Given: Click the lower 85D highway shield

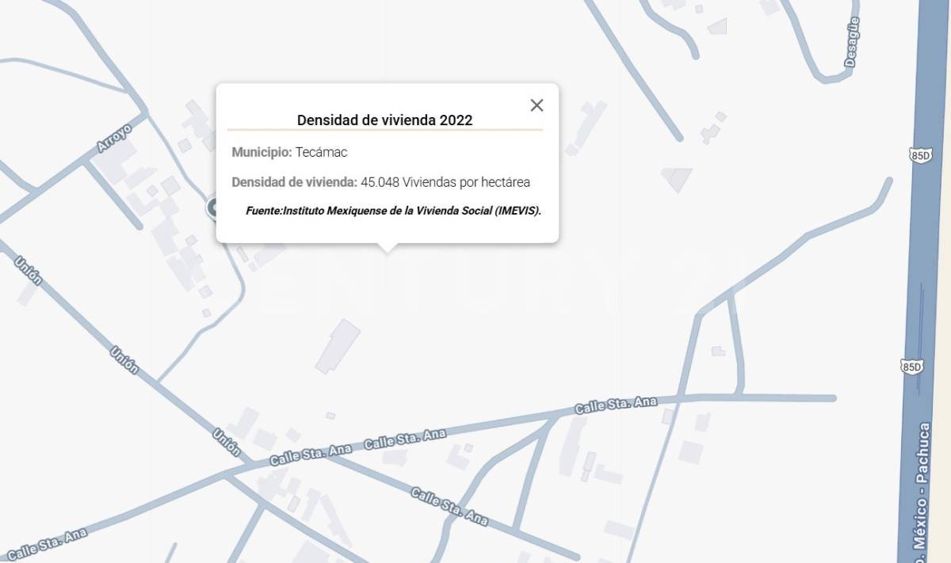Looking at the screenshot, I should [x=911, y=366].
